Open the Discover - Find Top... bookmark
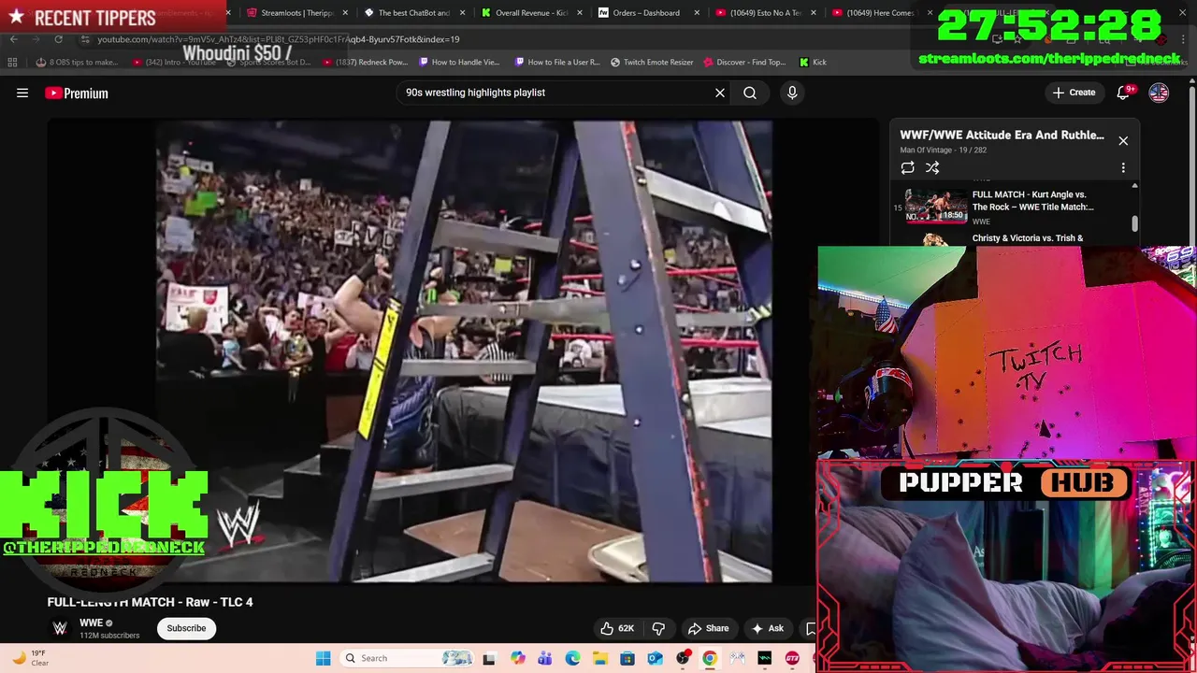Image resolution: width=1197 pixels, height=673 pixels. point(744,62)
